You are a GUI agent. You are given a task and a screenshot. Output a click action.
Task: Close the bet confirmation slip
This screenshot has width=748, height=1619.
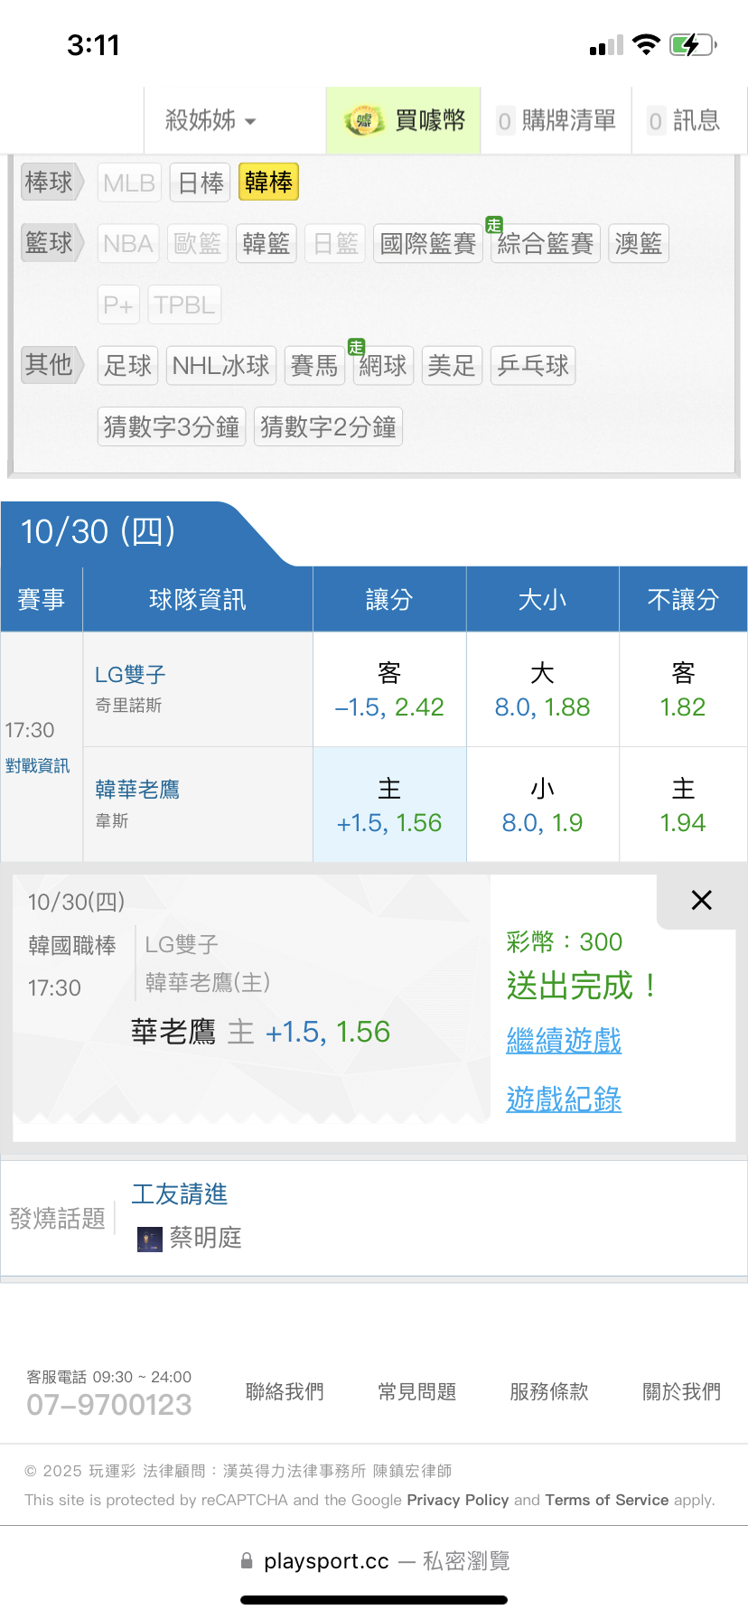tap(701, 900)
